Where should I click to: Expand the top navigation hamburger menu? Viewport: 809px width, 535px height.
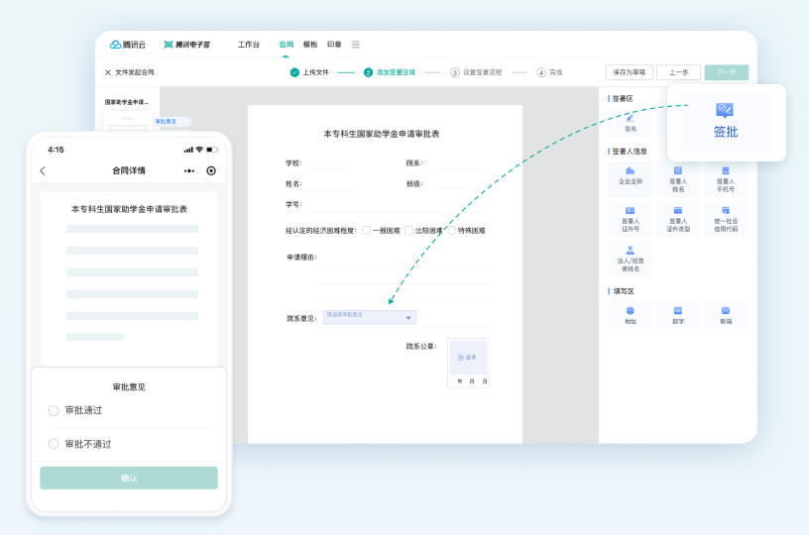(x=356, y=45)
